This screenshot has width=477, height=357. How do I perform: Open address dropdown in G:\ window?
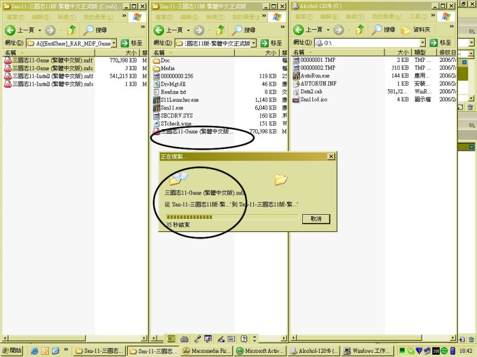[x=423, y=43]
